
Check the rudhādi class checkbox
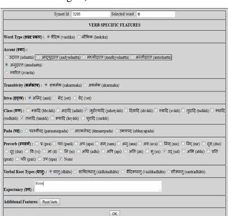click(x=212, y=110)
